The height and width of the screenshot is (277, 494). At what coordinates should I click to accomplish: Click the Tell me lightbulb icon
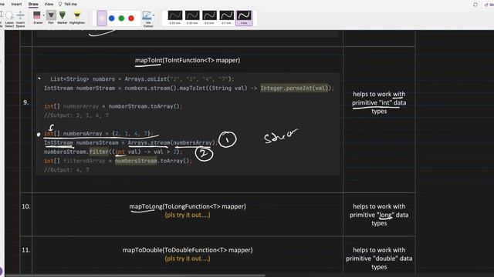tap(60, 4)
